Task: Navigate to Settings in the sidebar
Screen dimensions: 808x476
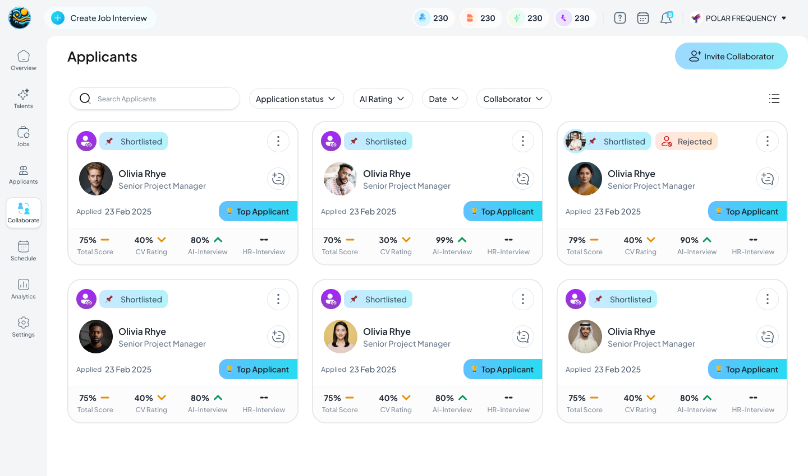Action: coord(24,327)
